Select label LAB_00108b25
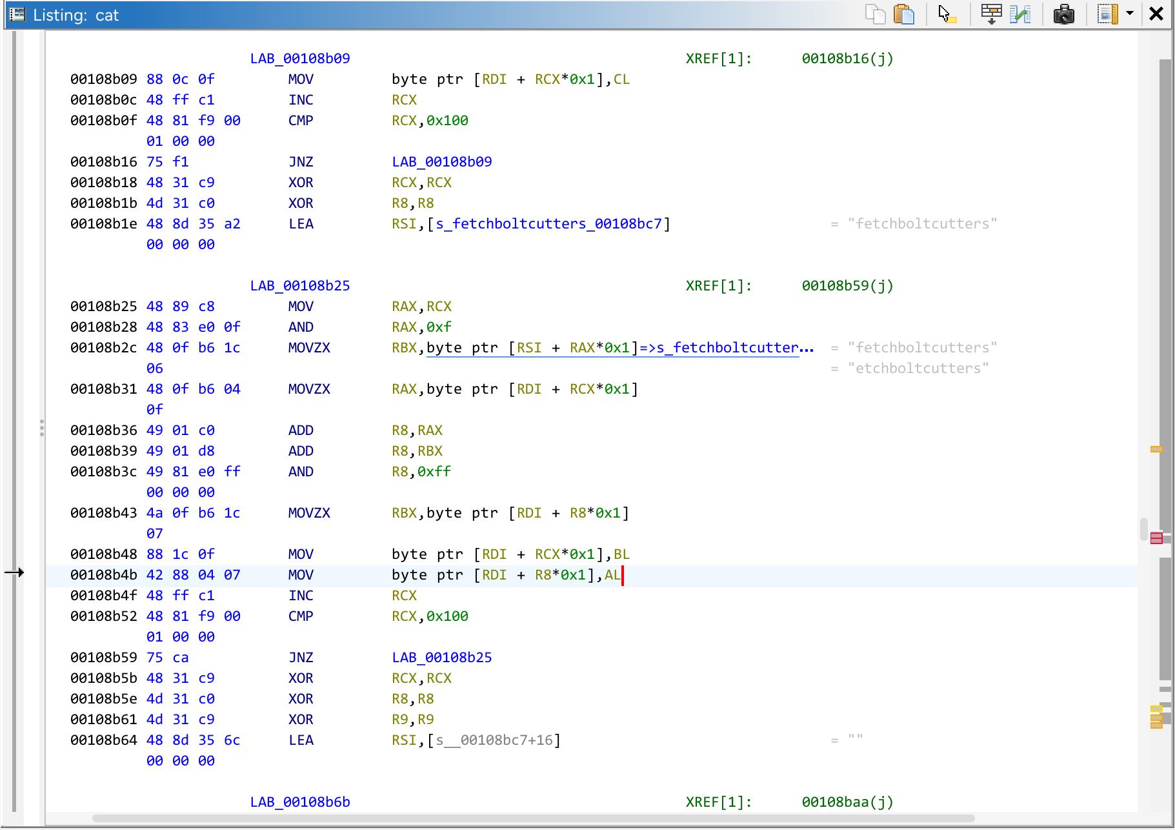This screenshot has height=830, width=1175. pyautogui.click(x=299, y=285)
